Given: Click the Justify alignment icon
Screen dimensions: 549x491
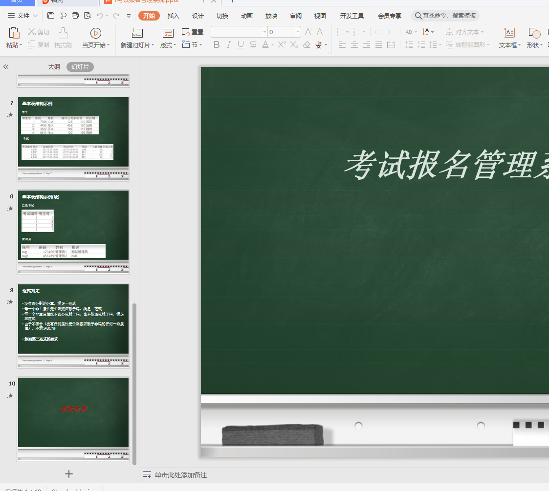Looking at the screenshot, I should [379, 45].
